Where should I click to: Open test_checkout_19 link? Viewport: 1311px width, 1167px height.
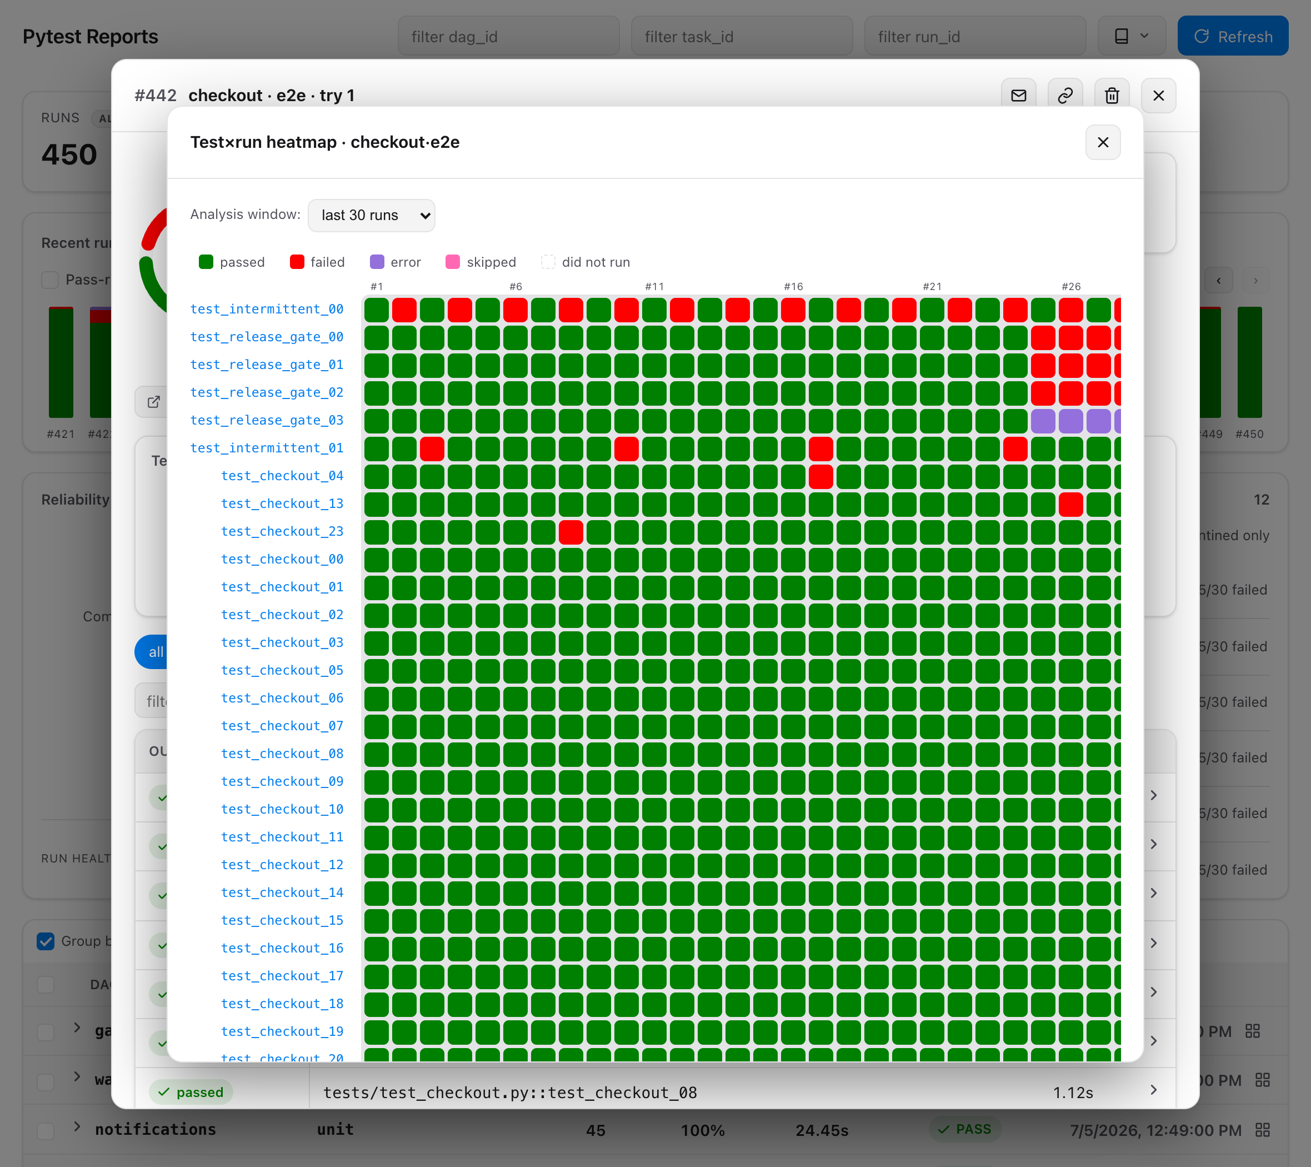[282, 1031]
